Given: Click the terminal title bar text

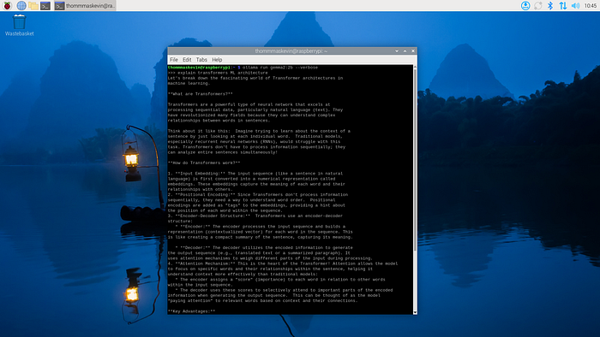Looking at the screenshot, I should (291, 50).
